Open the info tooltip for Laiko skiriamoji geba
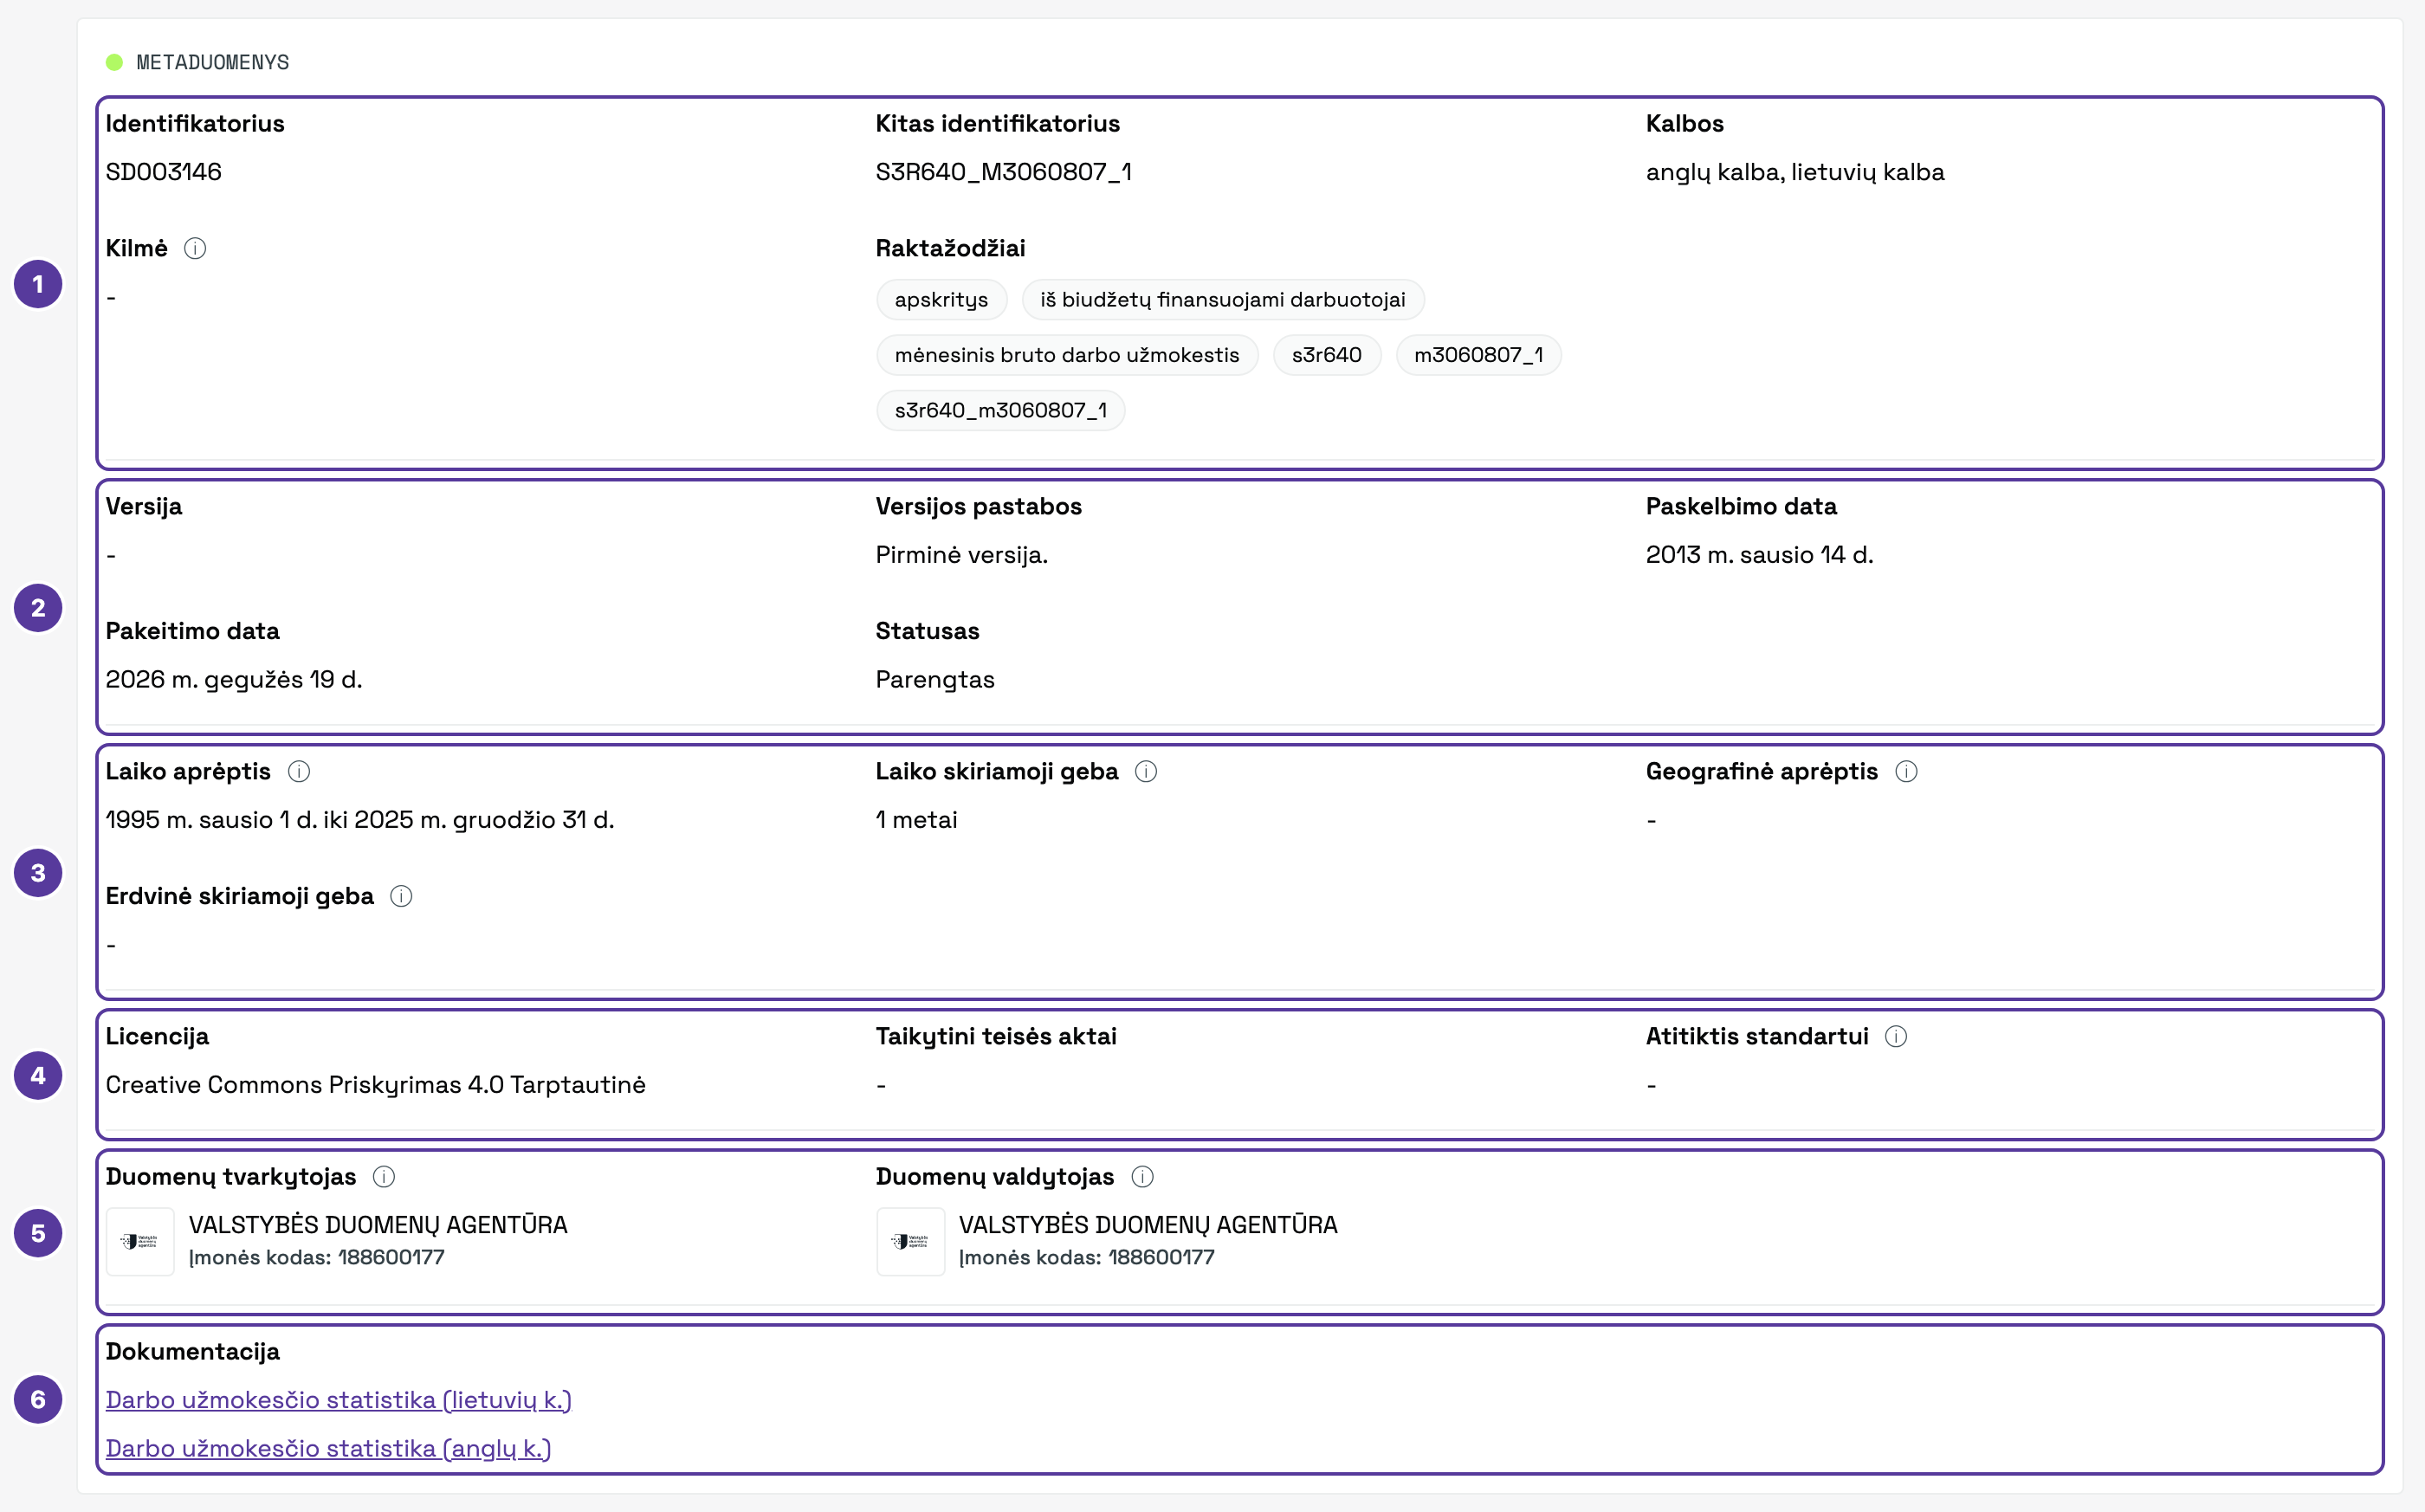The height and width of the screenshot is (1512, 2425). pyautogui.click(x=1146, y=771)
